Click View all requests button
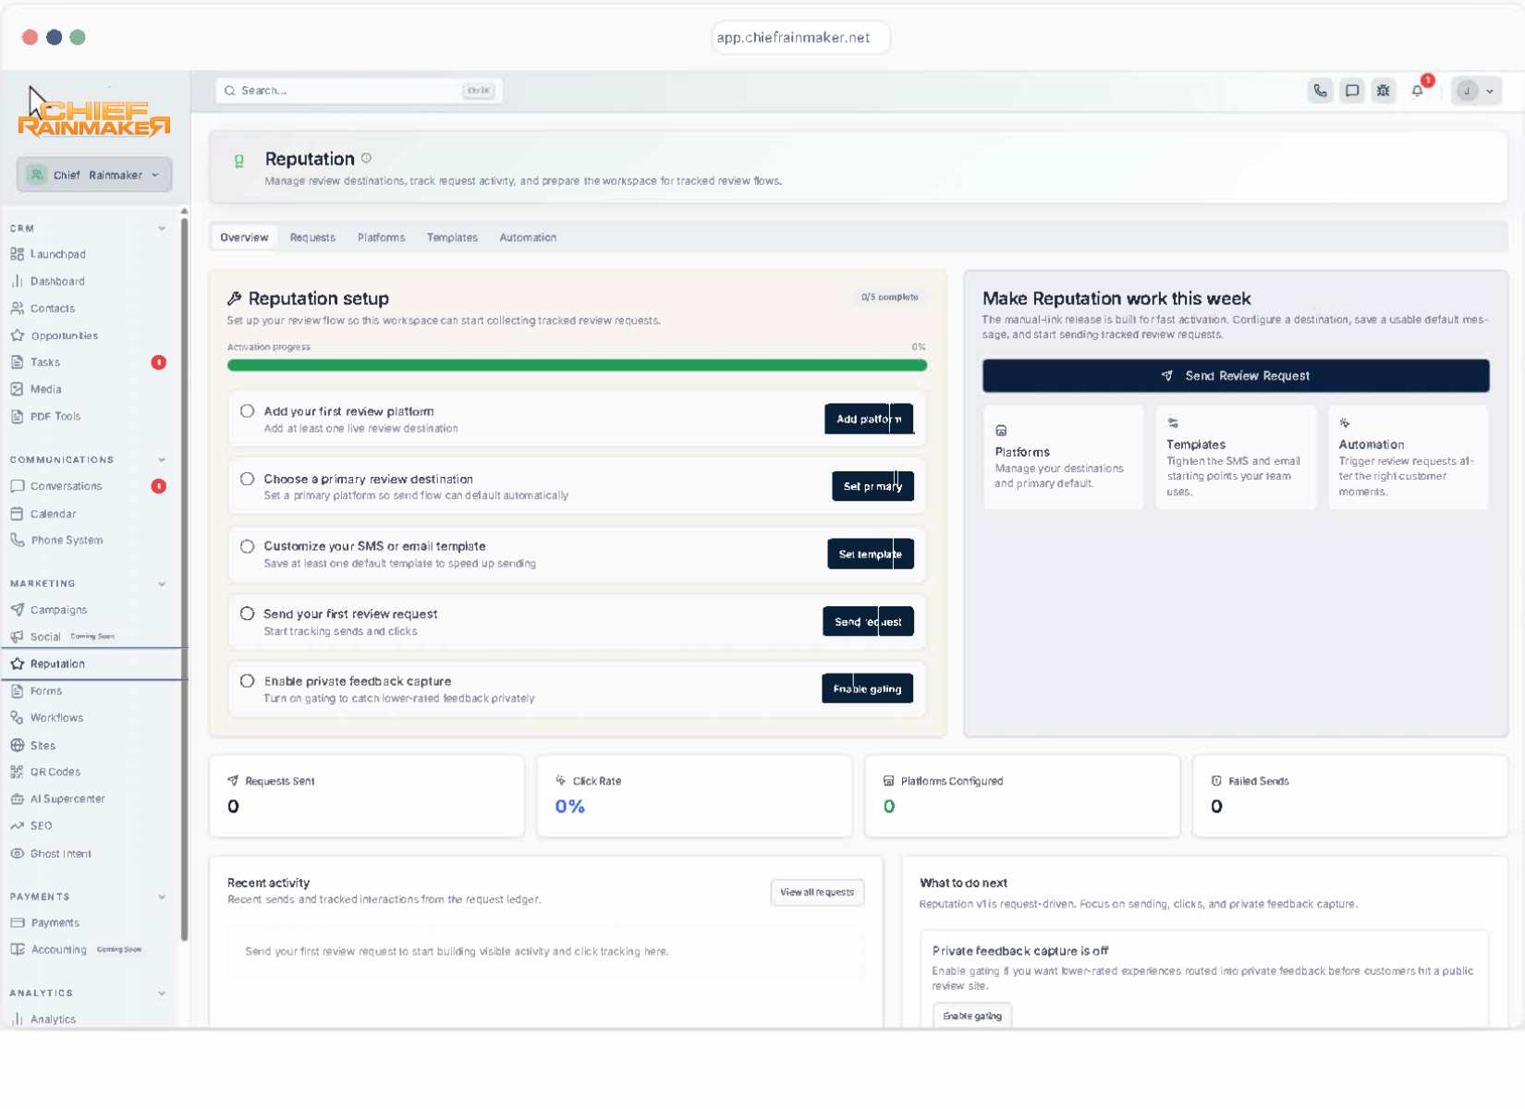This screenshot has height=1109, width=1525. [817, 892]
